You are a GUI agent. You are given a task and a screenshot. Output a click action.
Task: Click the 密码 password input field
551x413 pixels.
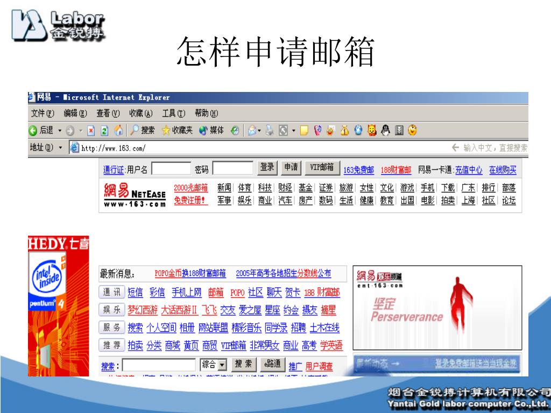click(x=233, y=168)
